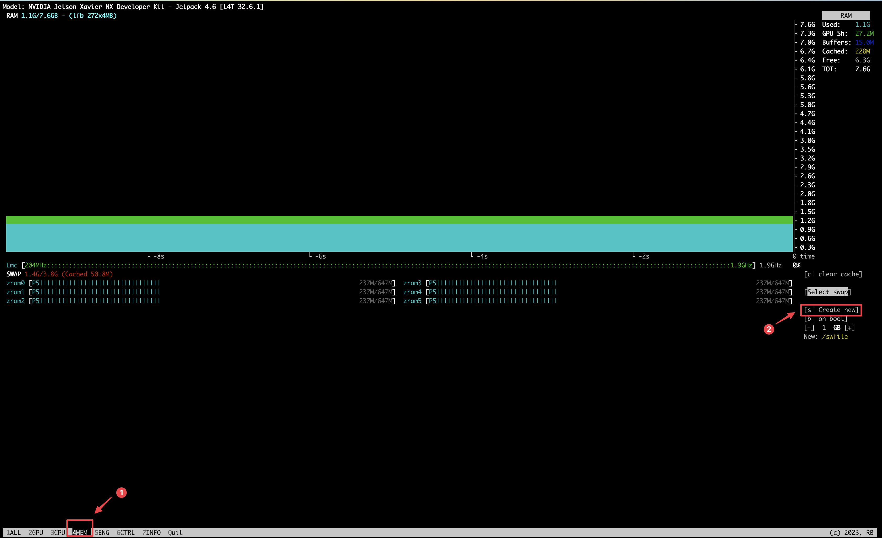Click the 1.9GHz current Emc frequency
Viewport: 882px width, 538px height.
pos(770,265)
